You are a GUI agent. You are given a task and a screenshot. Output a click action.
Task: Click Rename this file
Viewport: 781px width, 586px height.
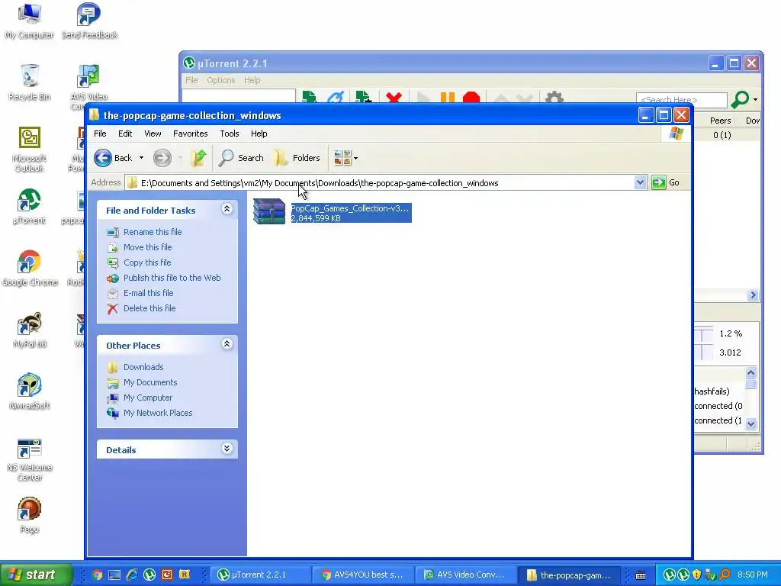153,232
